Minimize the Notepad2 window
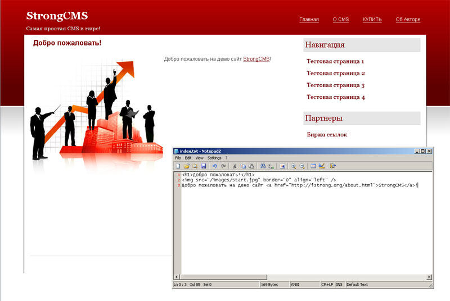The width and height of the screenshot is (450, 301). pos(417,151)
